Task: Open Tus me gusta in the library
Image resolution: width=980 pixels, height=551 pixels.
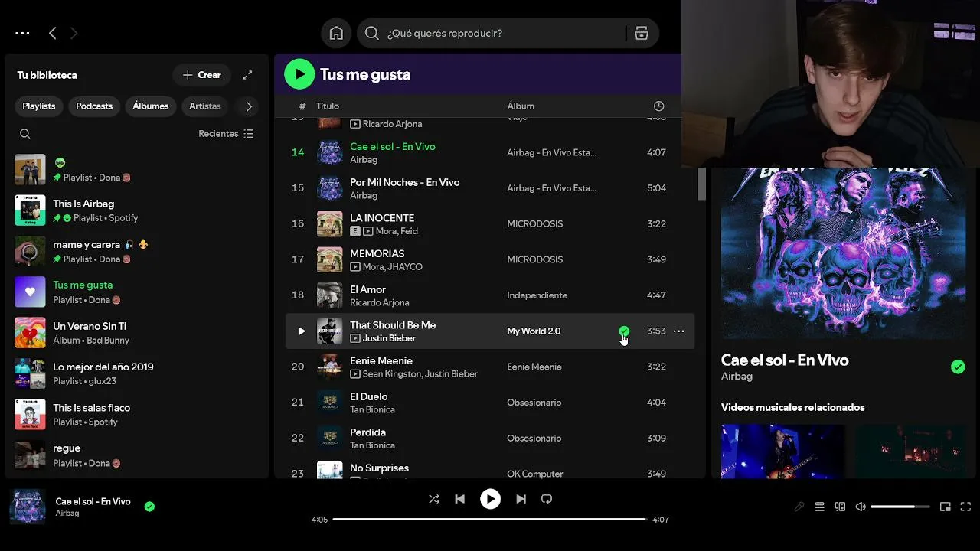Action: [138, 292]
